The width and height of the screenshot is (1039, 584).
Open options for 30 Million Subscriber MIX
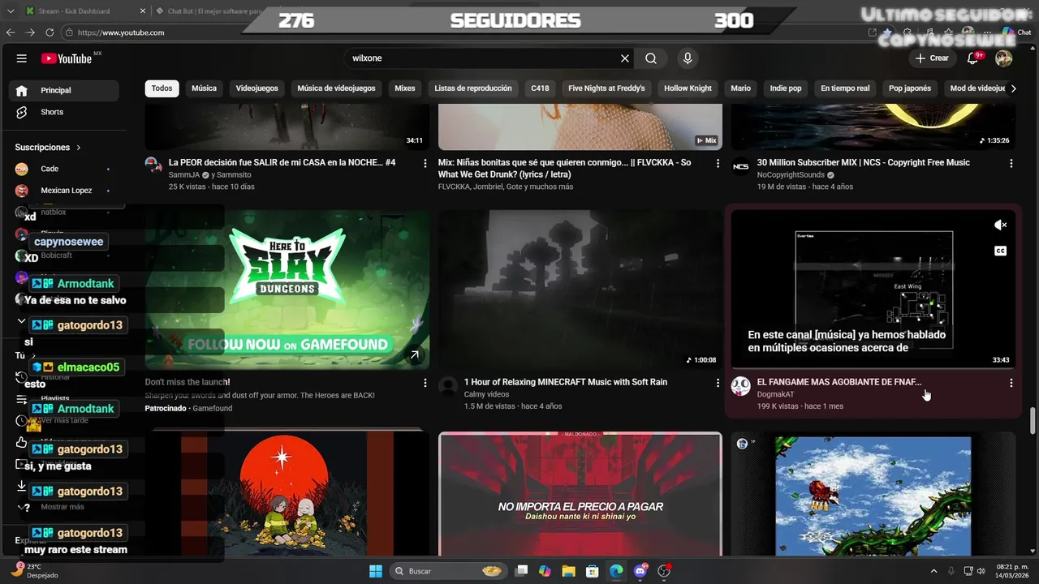[x=1011, y=163]
